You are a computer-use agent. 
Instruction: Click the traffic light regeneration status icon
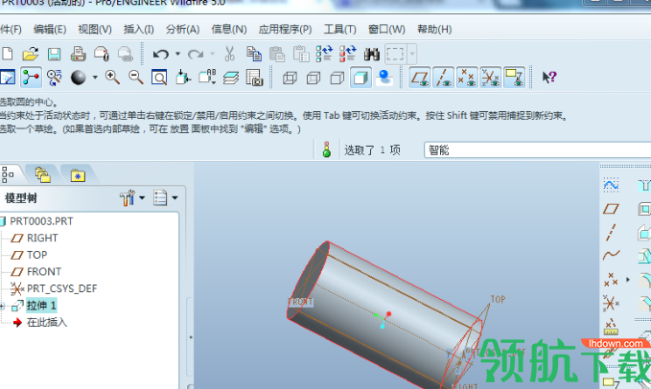point(327,149)
